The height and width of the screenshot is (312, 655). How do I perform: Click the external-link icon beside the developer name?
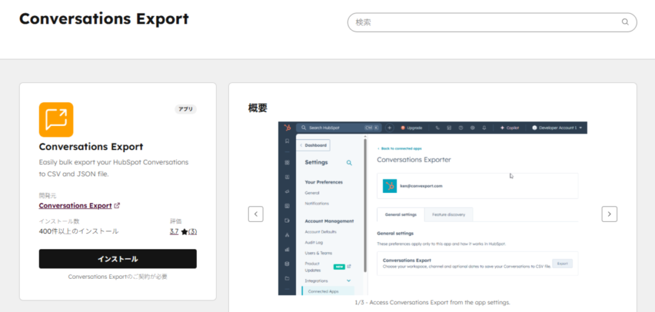pyautogui.click(x=118, y=205)
